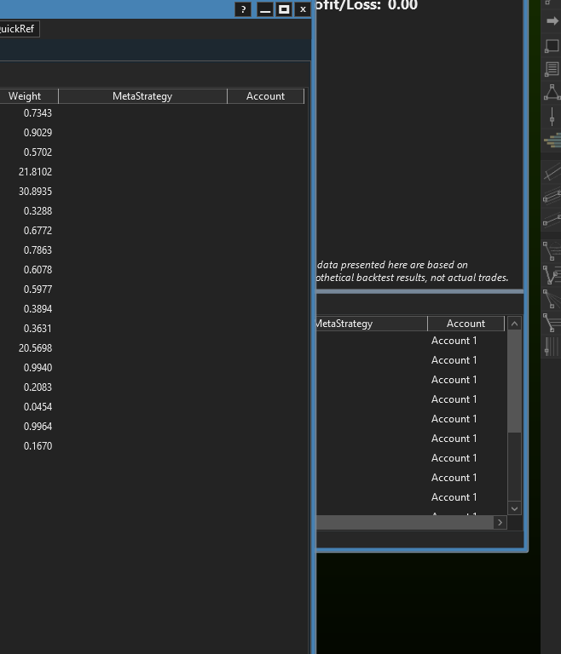
Task: Select the parallel channel drawing tool
Action: 552,196
